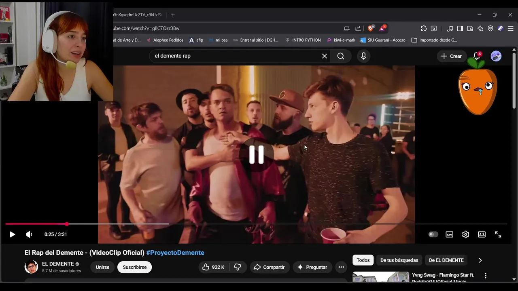Open the Entrar al sitio | DGH bookmark
The image size is (518, 291).
coord(256,40)
